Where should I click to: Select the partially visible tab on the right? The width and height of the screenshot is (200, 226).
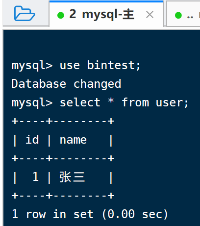[183, 14]
